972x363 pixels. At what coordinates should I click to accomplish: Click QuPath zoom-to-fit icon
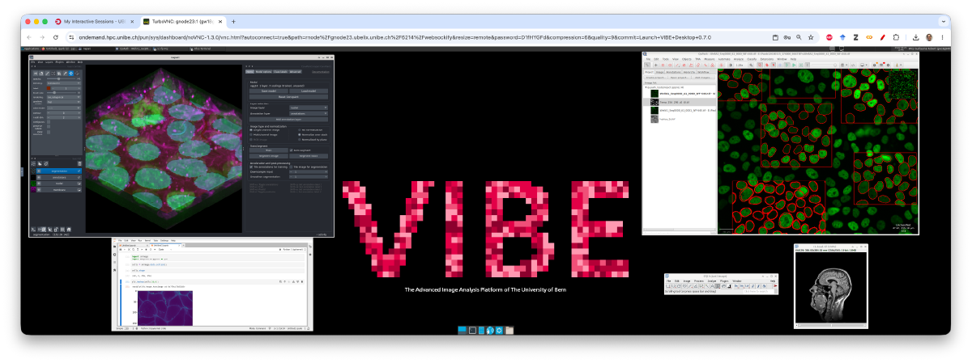click(751, 65)
